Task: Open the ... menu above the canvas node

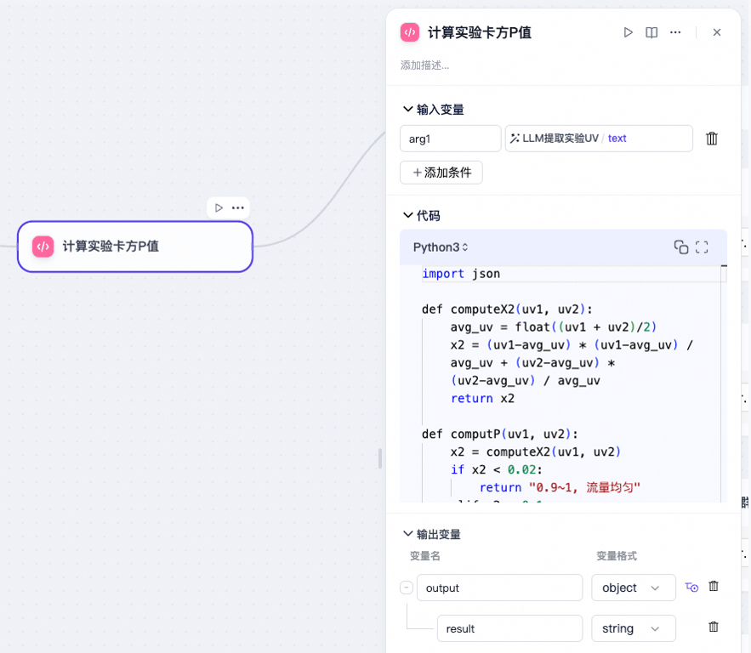Action: [237, 207]
